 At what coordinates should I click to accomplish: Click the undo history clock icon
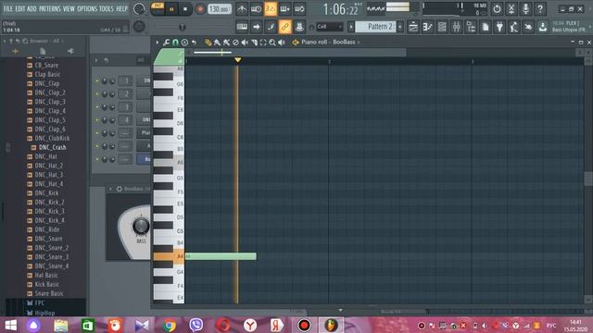497,9
